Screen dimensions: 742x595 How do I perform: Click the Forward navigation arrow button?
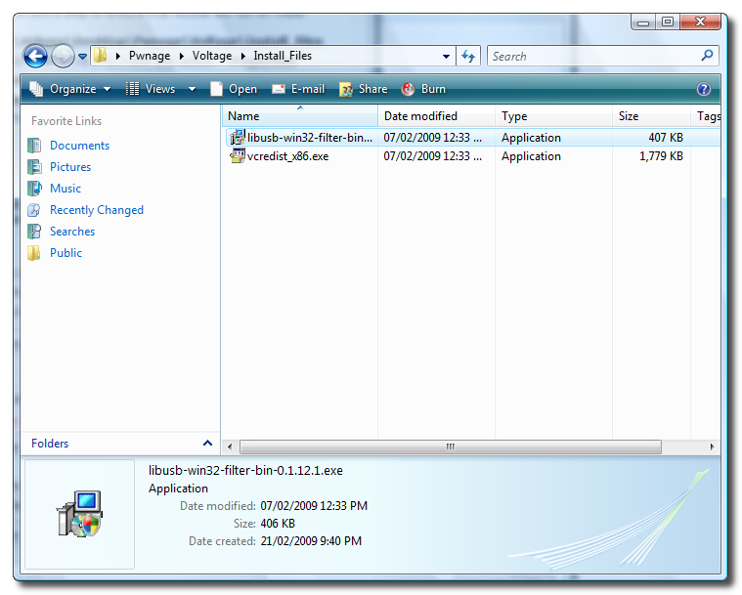pos(63,57)
